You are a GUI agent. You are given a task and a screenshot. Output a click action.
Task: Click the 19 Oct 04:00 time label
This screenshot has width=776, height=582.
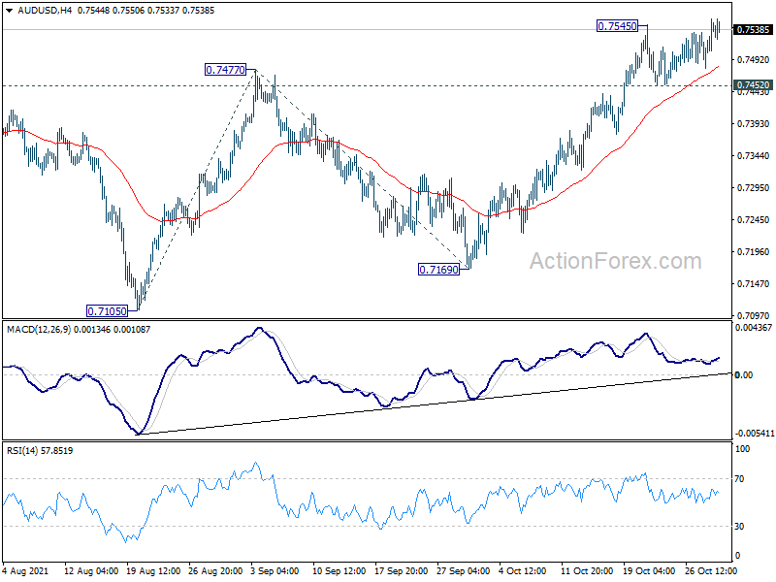(649, 571)
